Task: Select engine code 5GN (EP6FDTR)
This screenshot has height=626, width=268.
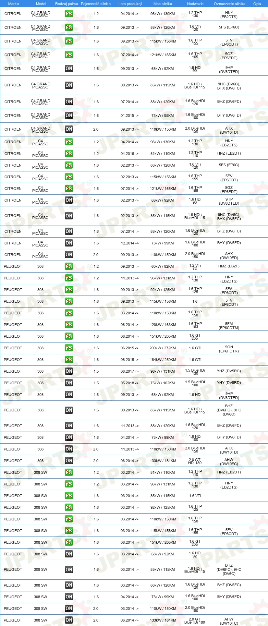Action: click(229, 349)
